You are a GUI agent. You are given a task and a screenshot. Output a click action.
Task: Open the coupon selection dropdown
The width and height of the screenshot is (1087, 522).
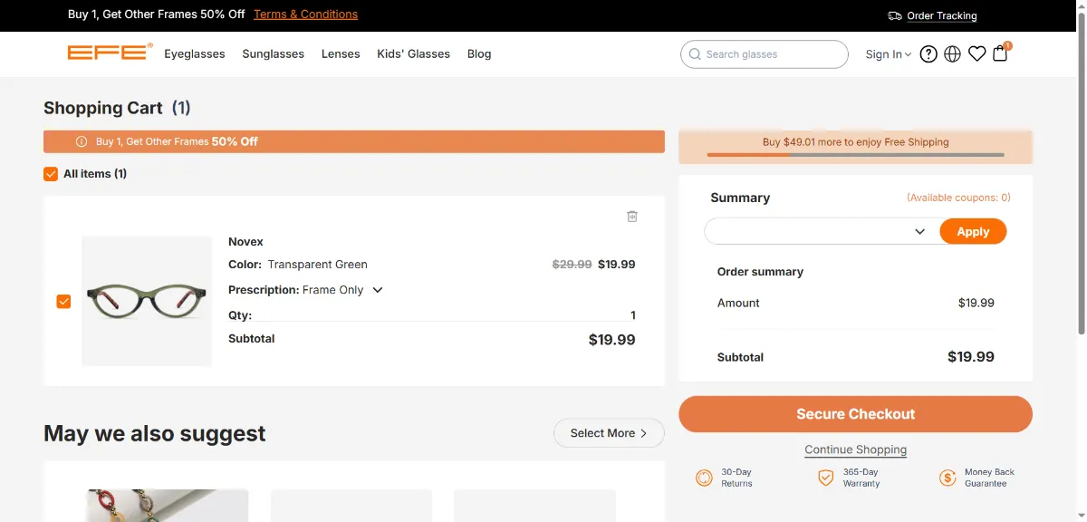point(821,231)
